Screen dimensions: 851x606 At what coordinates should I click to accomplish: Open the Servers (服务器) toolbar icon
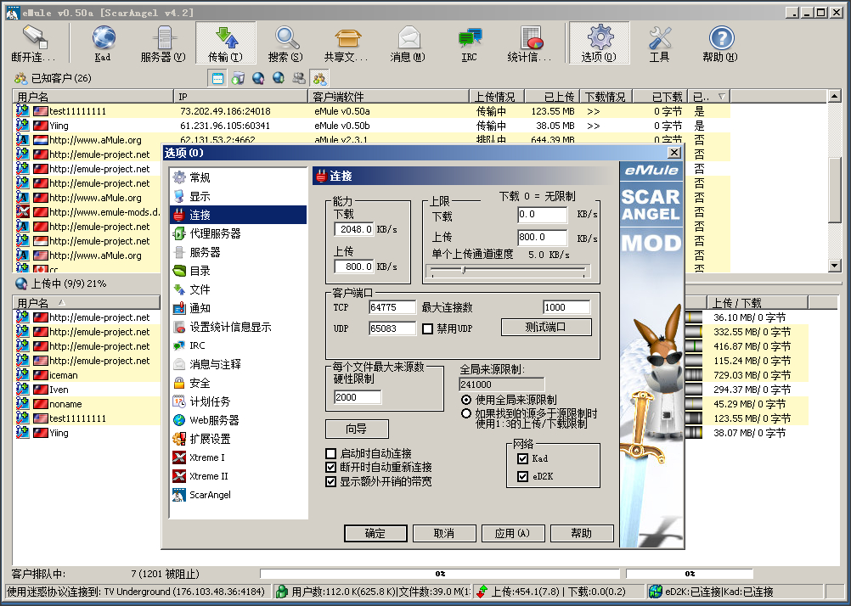pyautogui.click(x=163, y=43)
